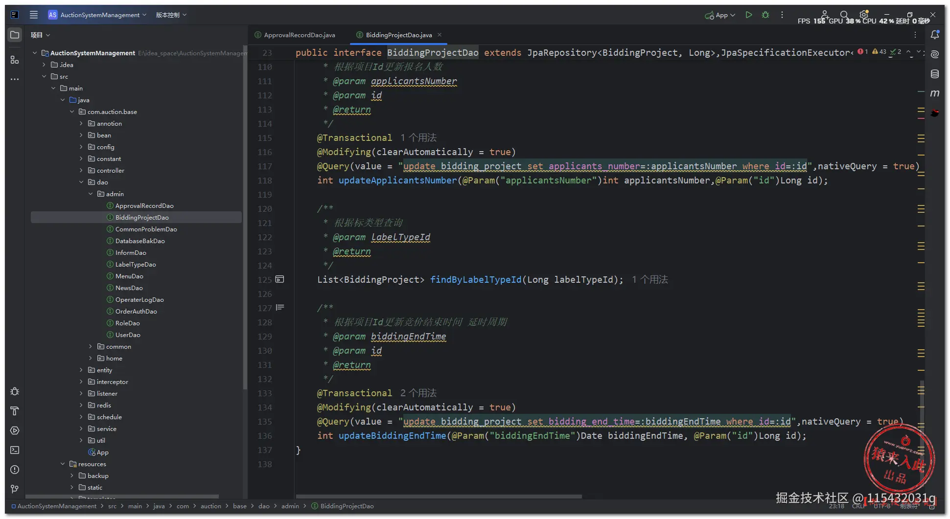Jump to the previous highlighted problem
This screenshot has height=519, width=950.
pos(908,51)
